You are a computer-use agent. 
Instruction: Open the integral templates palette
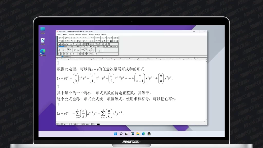(85, 41)
